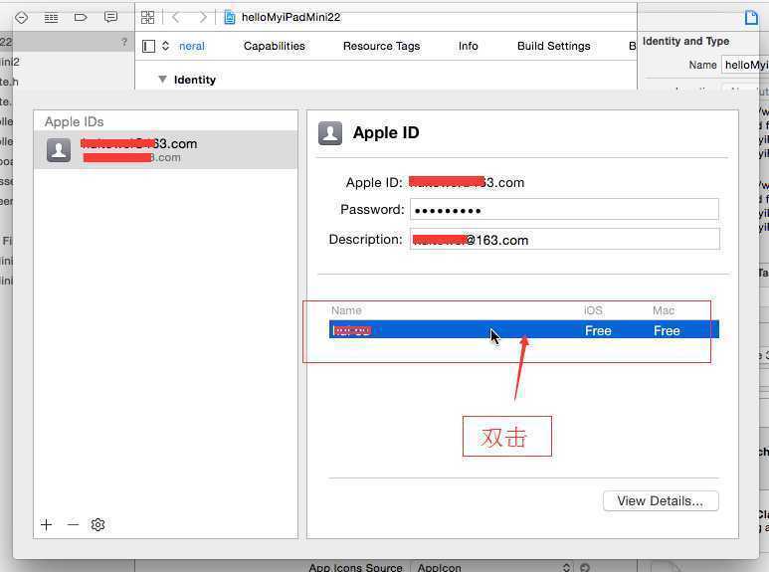769x572 pixels.
Task: Click into the Password field
Action: pos(564,210)
